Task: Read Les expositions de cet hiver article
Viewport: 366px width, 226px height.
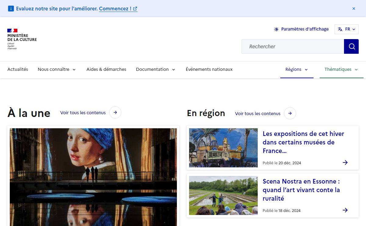Action: tap(303, 142)
